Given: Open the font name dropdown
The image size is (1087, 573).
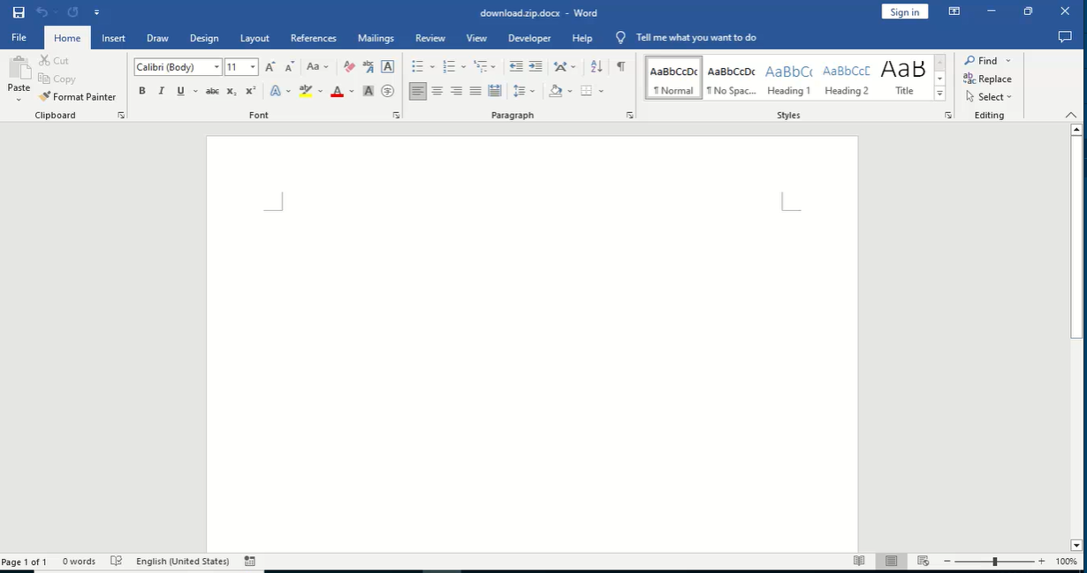Looking at the screenshot, I should [x=217, y=67].
